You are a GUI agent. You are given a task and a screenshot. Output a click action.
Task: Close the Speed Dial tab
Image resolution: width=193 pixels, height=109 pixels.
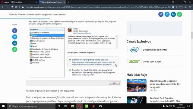36,2
